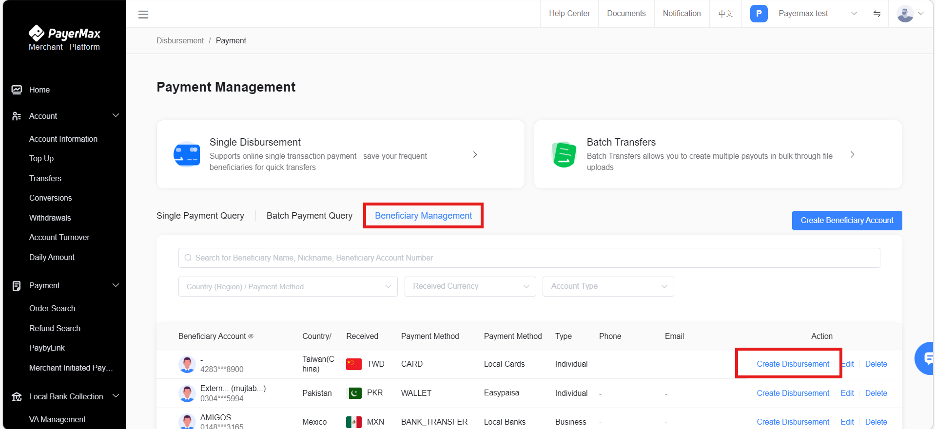935x429 pixels.
Task: Open Withdrawals in sidebar
Action: (x=50, y=218)
